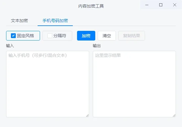182x127 pixels.
Task: Select the 手机号码加密 tab
Action: tap(55, 21)
